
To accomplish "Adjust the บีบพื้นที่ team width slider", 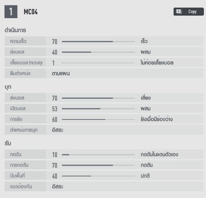I will 98,176.
